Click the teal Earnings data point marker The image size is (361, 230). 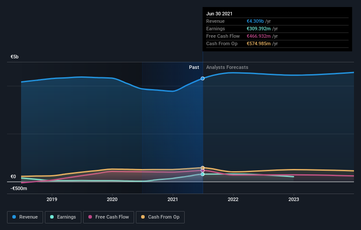(x=203, y=174)
